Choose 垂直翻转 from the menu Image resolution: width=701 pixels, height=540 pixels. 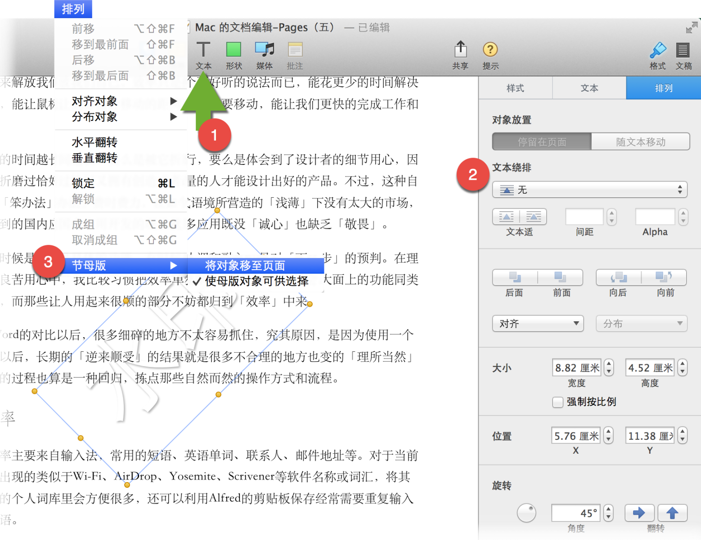coord(121,158)
